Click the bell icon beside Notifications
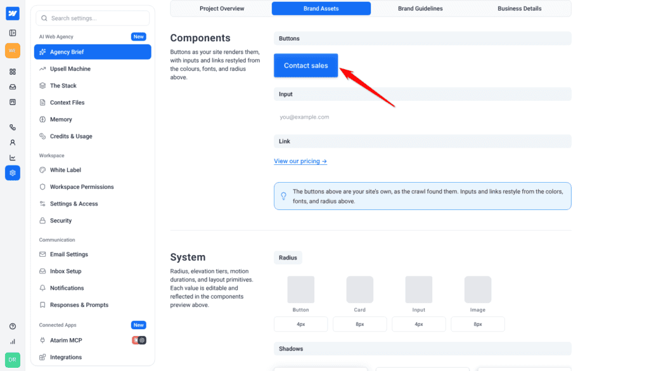 coord(42,288)
